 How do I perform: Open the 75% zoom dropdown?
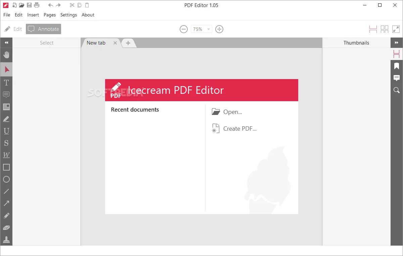[x=201, y=29]
